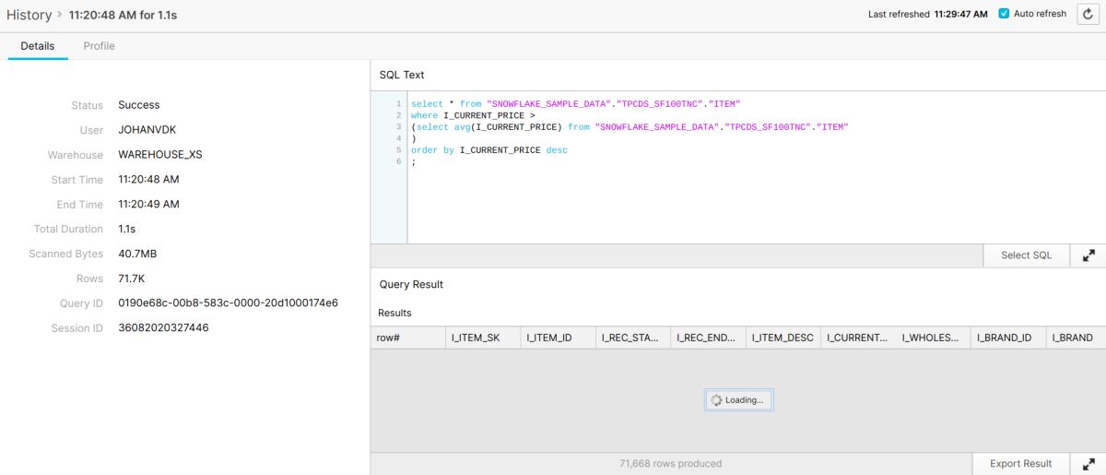Click the I_REC_STA... column header
Image resolution: width=1106 pixels, height=475 pixels.
[633, 338]
